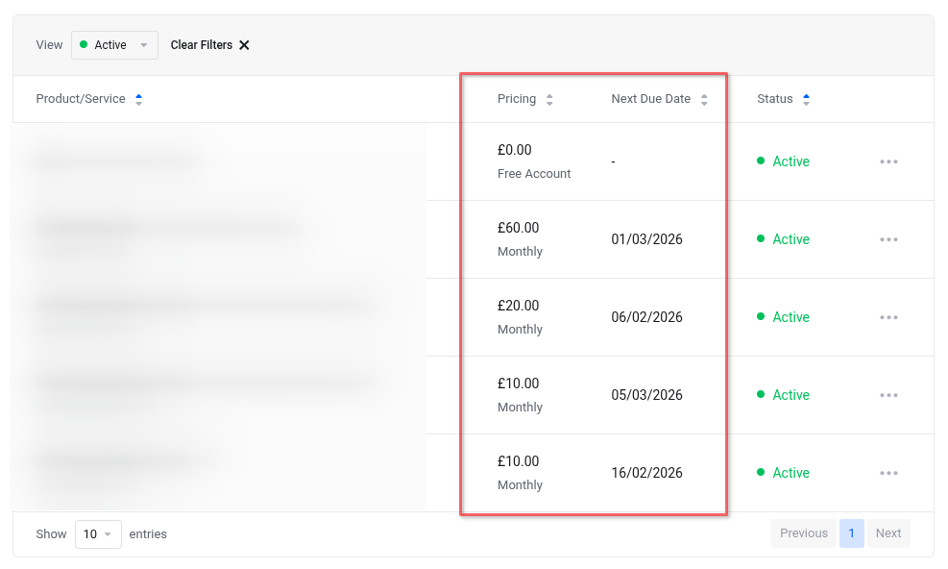This screenshot has height=569, width=948.
Task: Sort table by the Status column
Action: [x=806, y=99]
